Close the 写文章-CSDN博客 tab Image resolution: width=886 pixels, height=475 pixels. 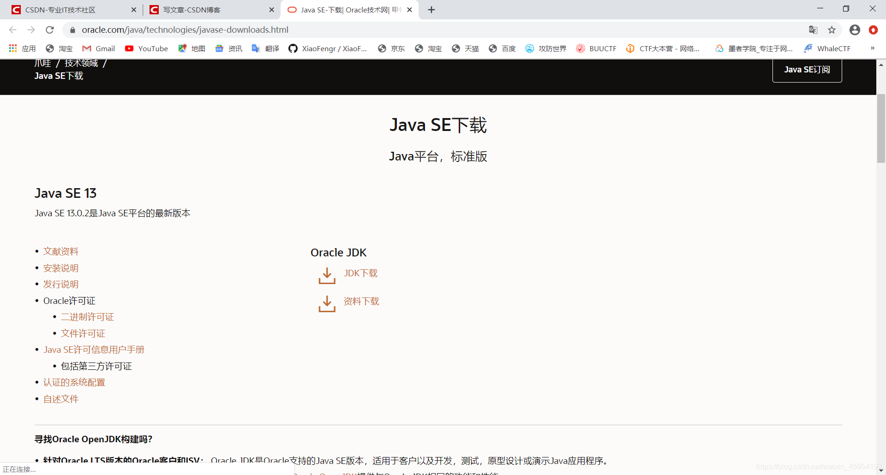point(271,10)
